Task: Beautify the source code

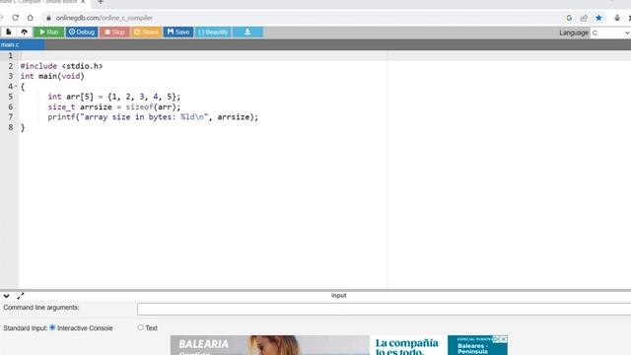Action: [213, 32]
